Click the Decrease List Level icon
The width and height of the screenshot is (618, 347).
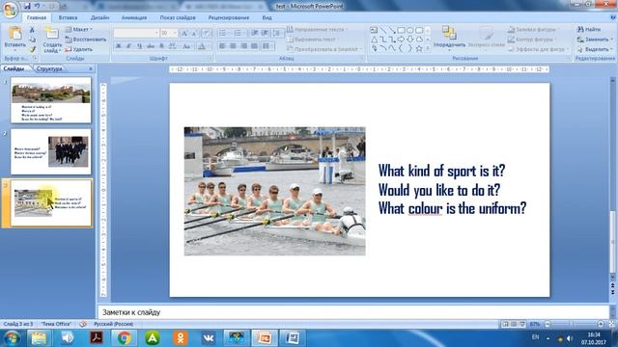click(255, 34)
